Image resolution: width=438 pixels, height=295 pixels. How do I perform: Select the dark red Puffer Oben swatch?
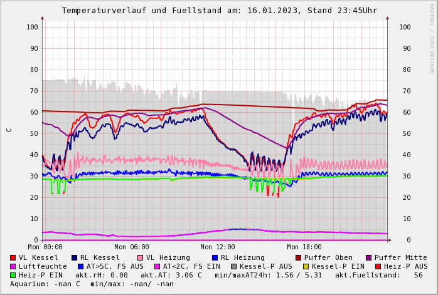(x=299, y=258)
